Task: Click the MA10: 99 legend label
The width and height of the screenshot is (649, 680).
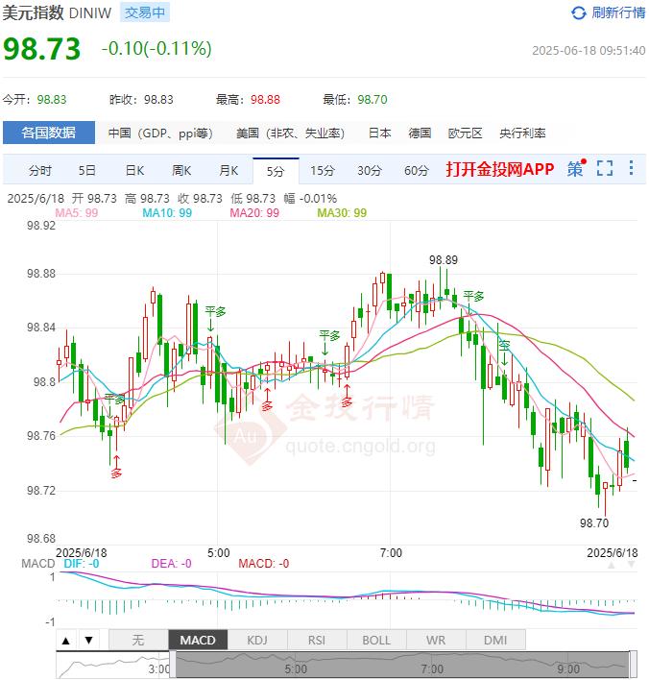Action: 167,213
